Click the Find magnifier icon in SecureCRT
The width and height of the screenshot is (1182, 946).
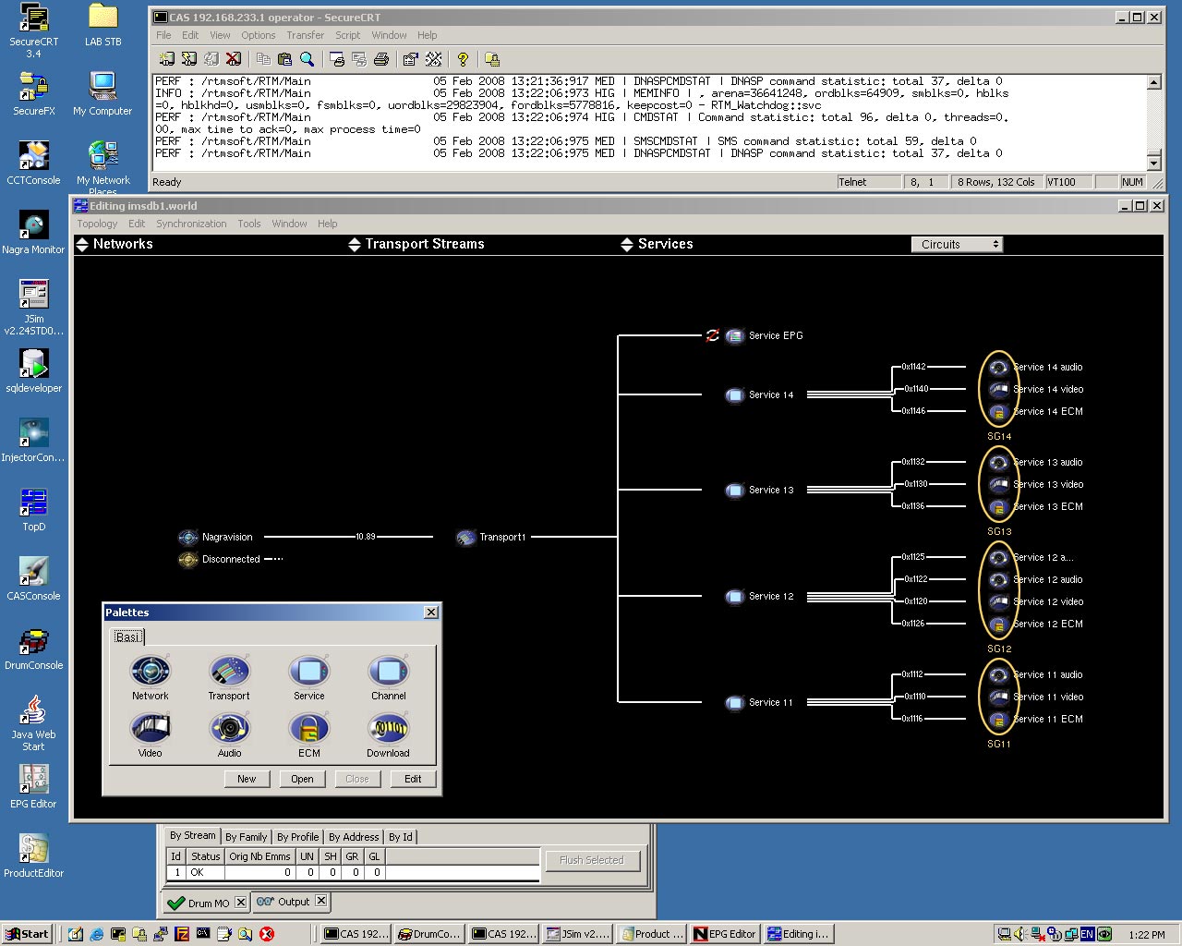point(308,59)
